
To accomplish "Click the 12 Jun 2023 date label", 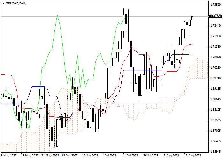I will [x=71, y=156].
